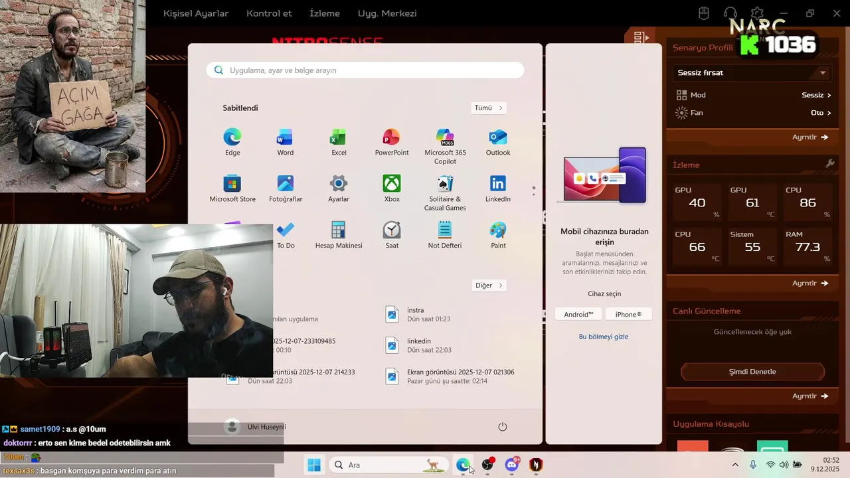Click Ayrıntır under İzleme panel
This screenshot has width=850, height=478.
810,283
